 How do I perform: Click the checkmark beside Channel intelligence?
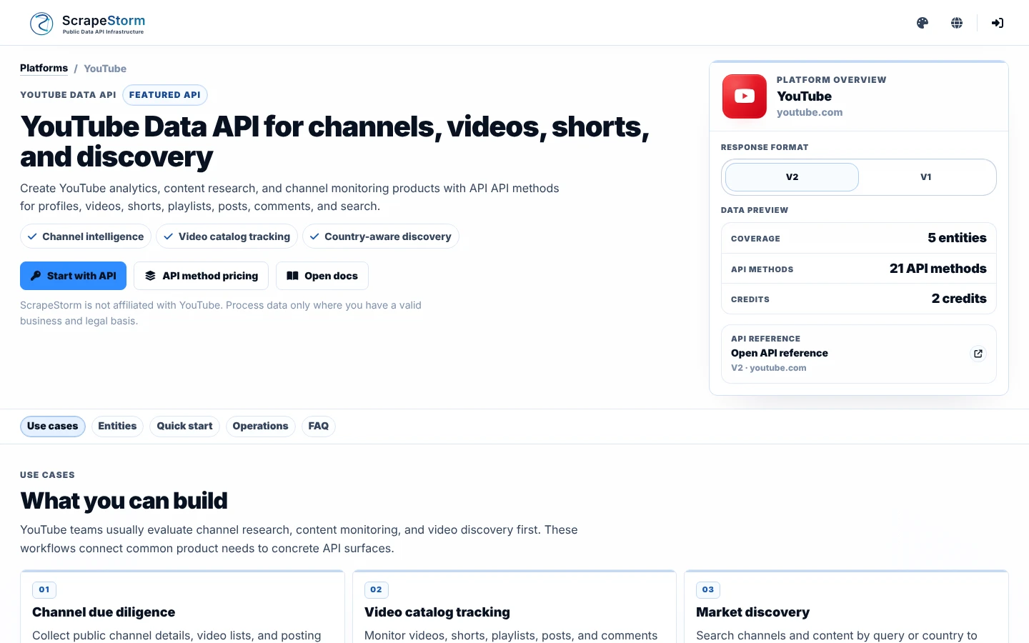pyautogui.click(x=32, y=236)
